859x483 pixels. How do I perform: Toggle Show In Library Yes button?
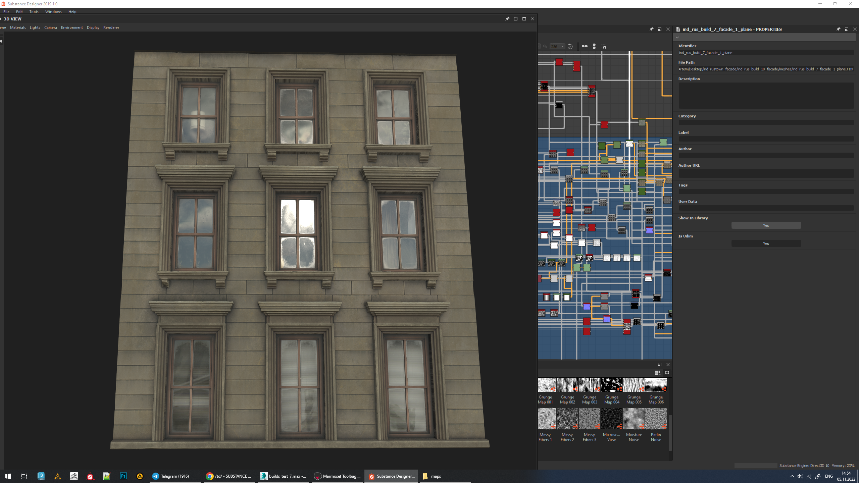pyautogui.click(x=766, y=225)
